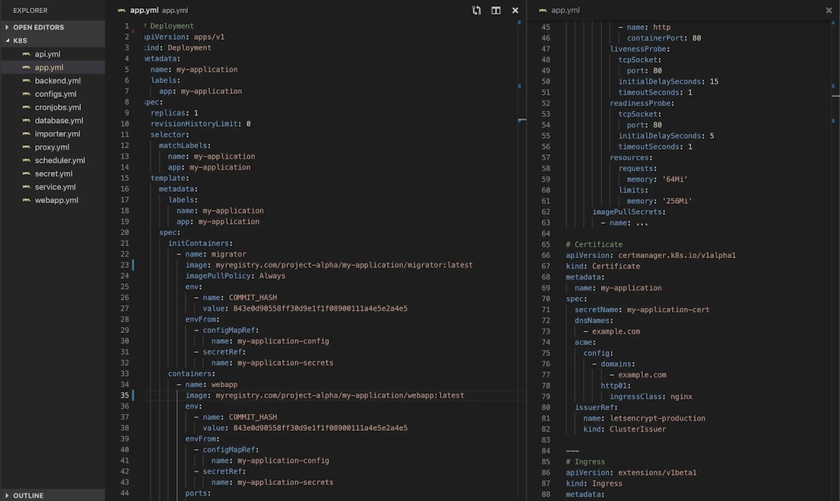Click the YAML icon beside service.yml
Viewport: 840px width, 501px height.
(x=26, y=187)
